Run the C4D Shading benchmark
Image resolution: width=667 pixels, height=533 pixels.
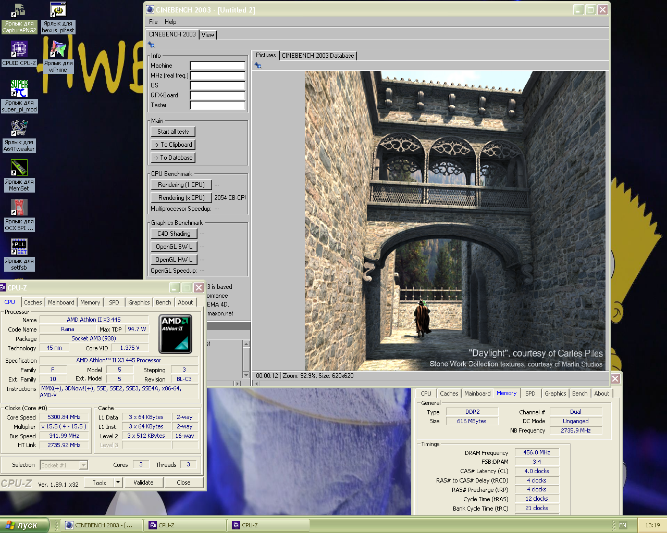(174, 234)
